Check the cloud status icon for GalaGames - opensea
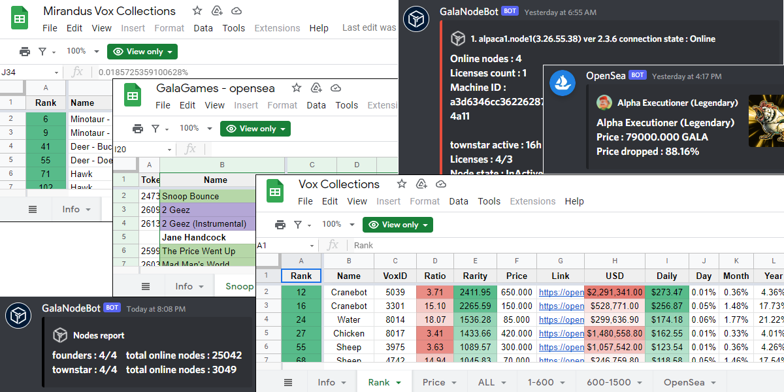The image size is (784, 392). [336, 88]
